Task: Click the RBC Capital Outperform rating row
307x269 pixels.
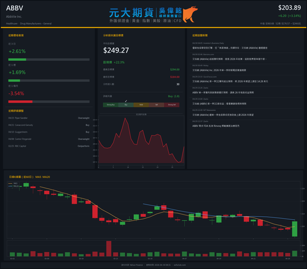Action: click(49, 146)
